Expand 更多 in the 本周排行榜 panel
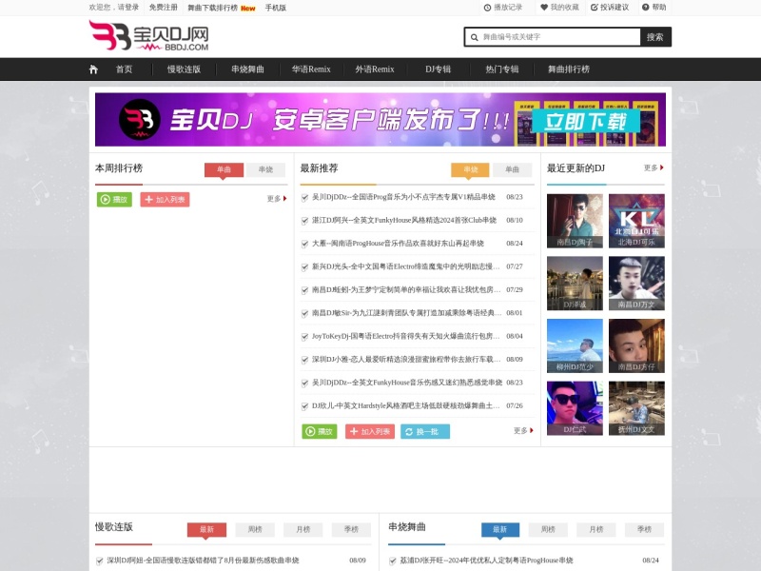Viewport: 761px width, 571px height. click(x=272, y=199)
